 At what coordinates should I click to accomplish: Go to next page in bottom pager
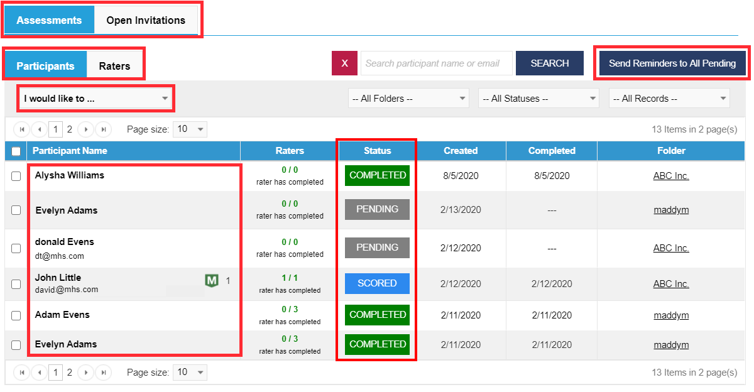(x=85, y=373)
